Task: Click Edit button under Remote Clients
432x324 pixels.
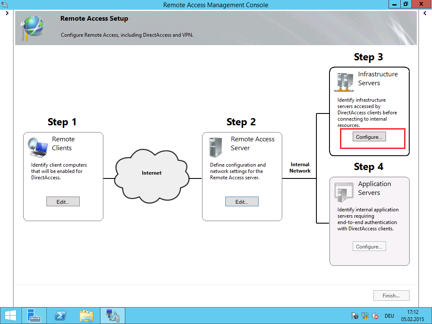Action: point(63,202)
